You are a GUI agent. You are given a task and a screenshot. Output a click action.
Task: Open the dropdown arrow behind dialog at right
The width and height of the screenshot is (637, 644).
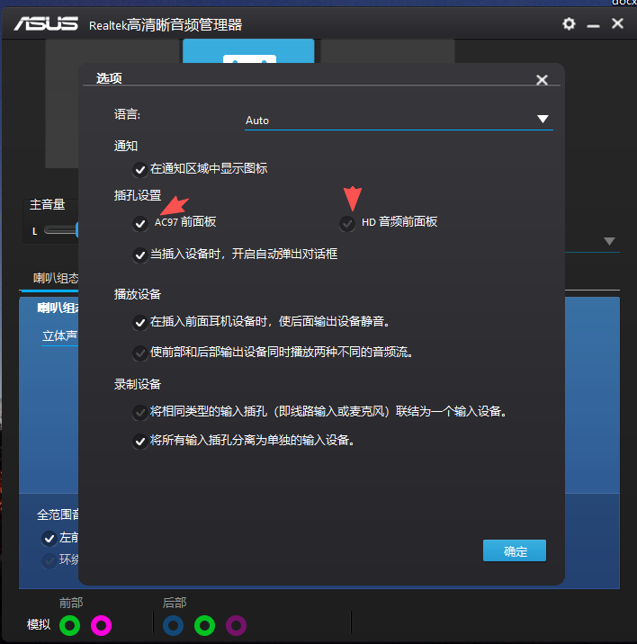[609, 241]
